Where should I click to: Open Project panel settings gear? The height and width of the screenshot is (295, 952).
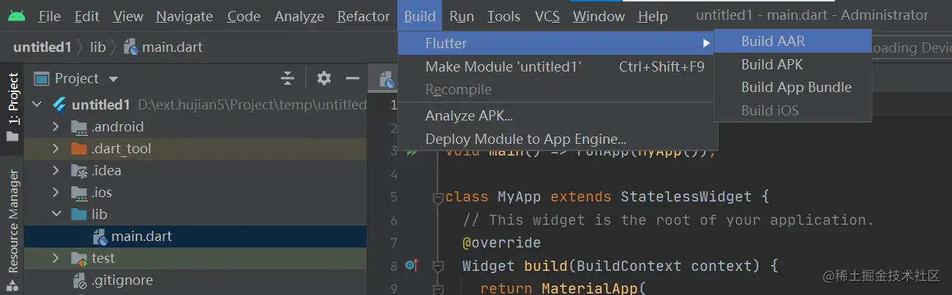(x=323, y=78)
